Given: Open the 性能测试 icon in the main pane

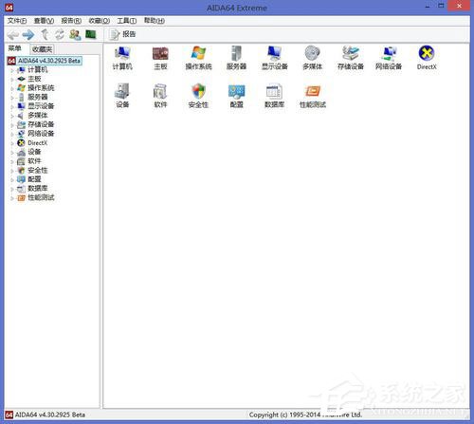Looking at the screenshot, I should click(x=313, y=96).
